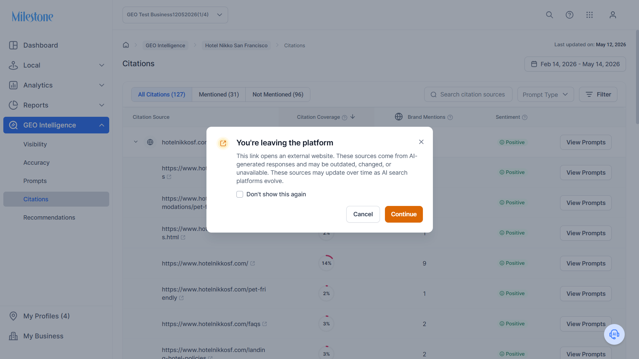Click the page vertical scrollbar
Image resolution: width=639 pixels, height=359 pixels.
click(x=637, y=77)
